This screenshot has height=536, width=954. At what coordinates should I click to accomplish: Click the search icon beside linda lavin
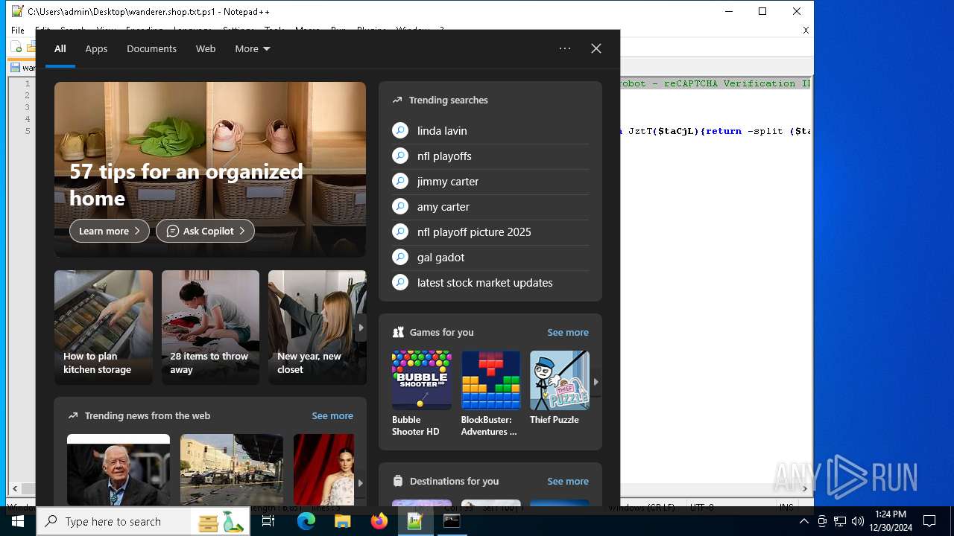(x=400, y=130)
